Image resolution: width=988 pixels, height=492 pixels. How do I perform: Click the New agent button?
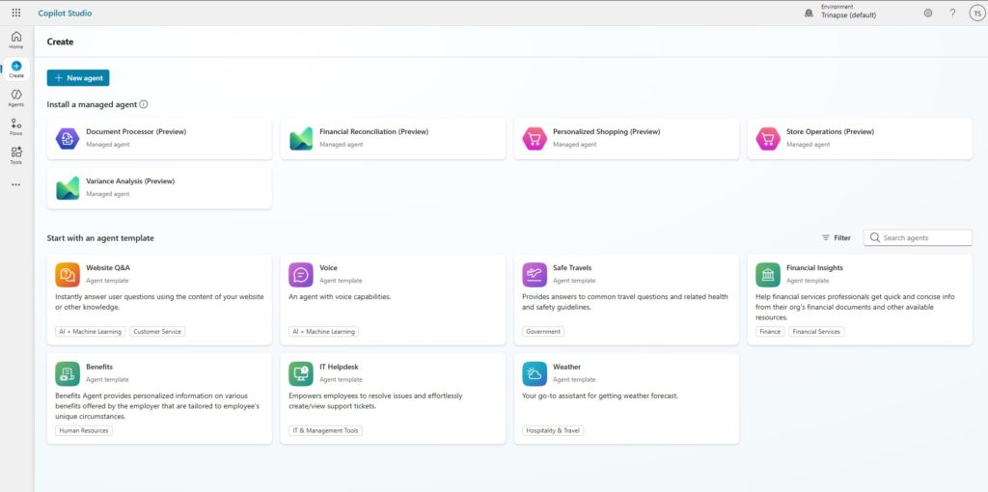click(x=78, y=77)
